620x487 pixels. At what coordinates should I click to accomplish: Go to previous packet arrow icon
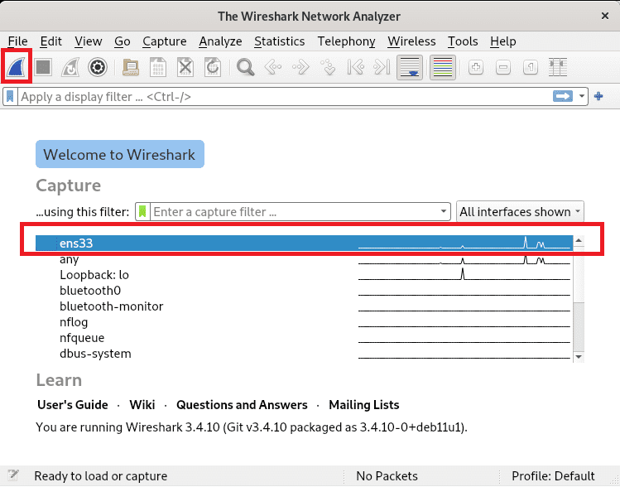tap(273, 67)
